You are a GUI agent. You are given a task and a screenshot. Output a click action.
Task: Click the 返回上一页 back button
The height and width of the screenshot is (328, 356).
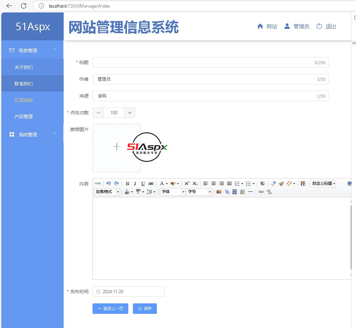pos(110,309)
